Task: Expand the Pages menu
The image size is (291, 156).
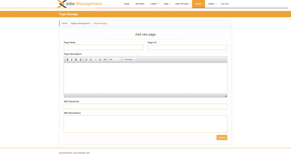Action: point(198,4)
